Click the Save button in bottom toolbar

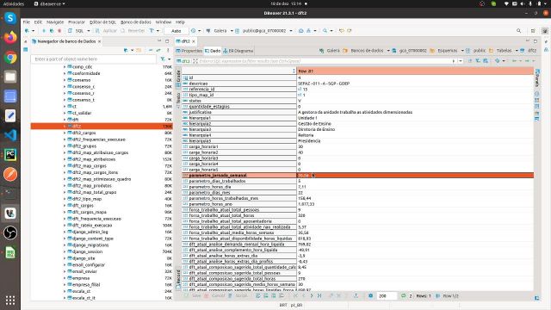click(193, 296)
